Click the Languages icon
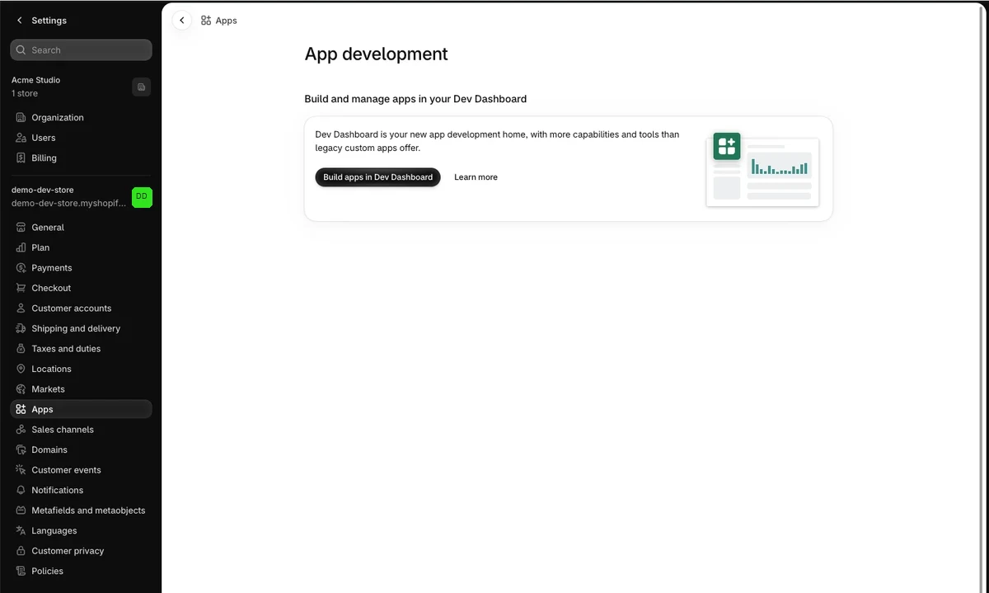The height and width of the screenshot is (593, 989). [21, 530]
